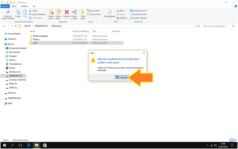The width and height of the screenshot is (238, 149).
Task: Click the Mudar o nome icon
Action: pyautogui.click(x=74, y=13)
